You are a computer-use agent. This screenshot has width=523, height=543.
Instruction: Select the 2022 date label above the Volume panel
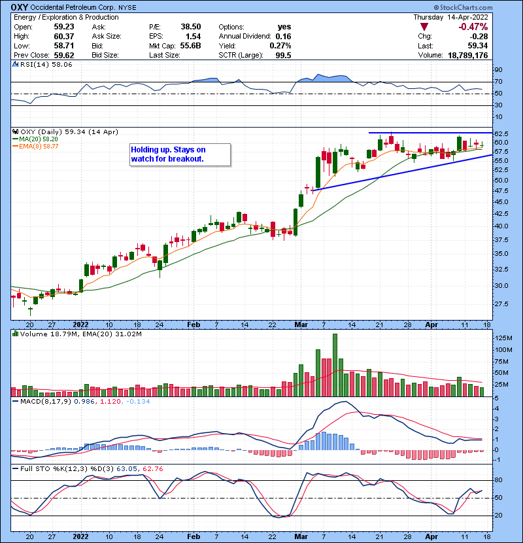[80, 325]
